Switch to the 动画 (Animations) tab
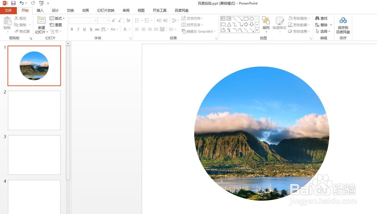377x214 pixels. pyautogui.click(x=86, y=11)
